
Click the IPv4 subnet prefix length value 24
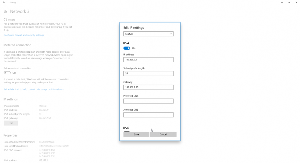click(40, 114)
